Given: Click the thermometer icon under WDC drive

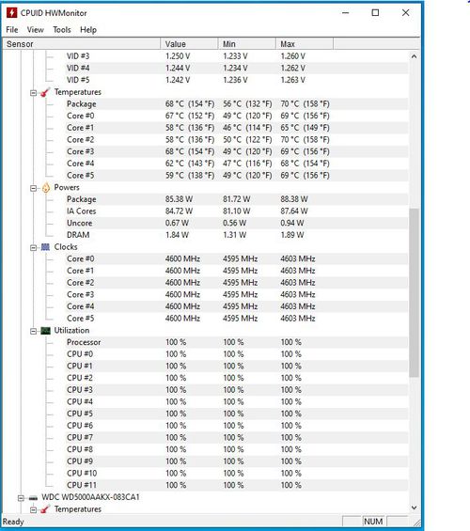Looking at the screenshot, I should coord(45,509).
